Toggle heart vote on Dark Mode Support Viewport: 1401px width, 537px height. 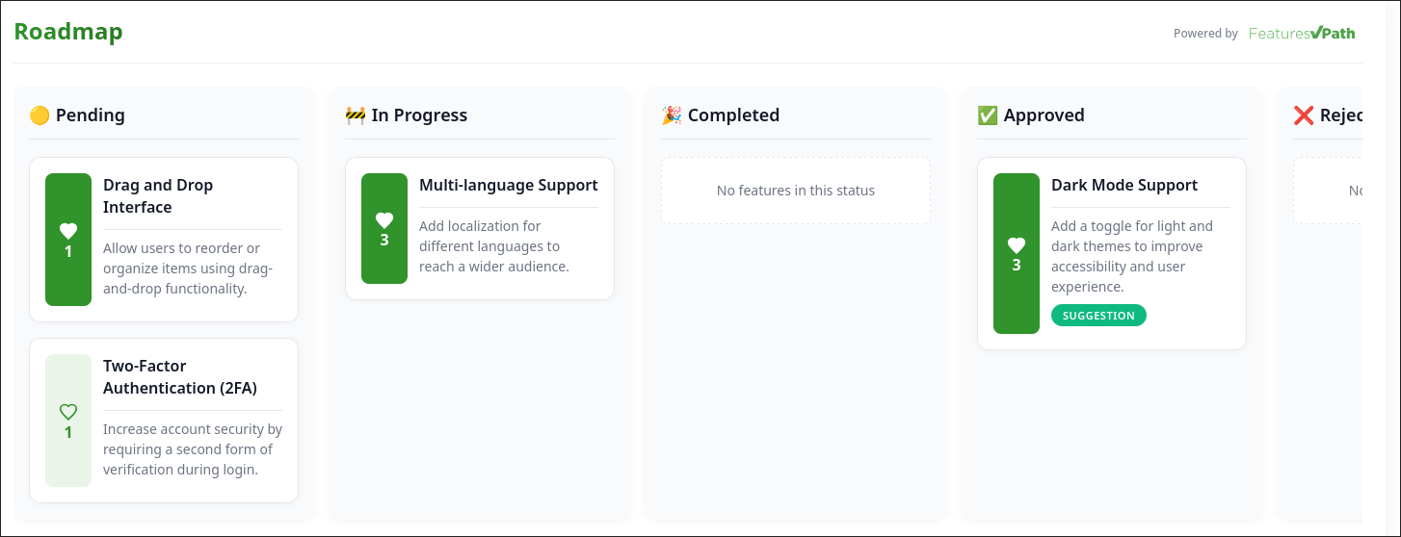click(1017, 245)
